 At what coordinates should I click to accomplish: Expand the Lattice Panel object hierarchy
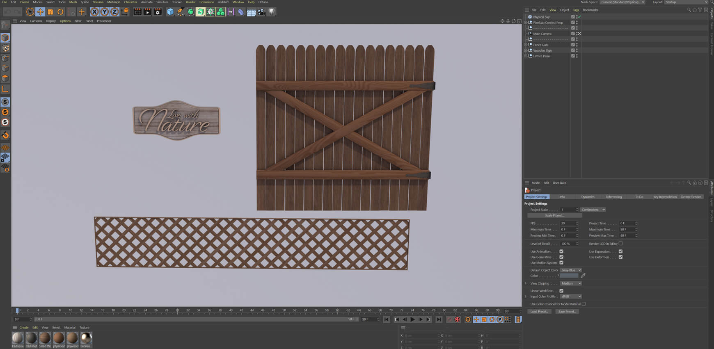[526, 56]
